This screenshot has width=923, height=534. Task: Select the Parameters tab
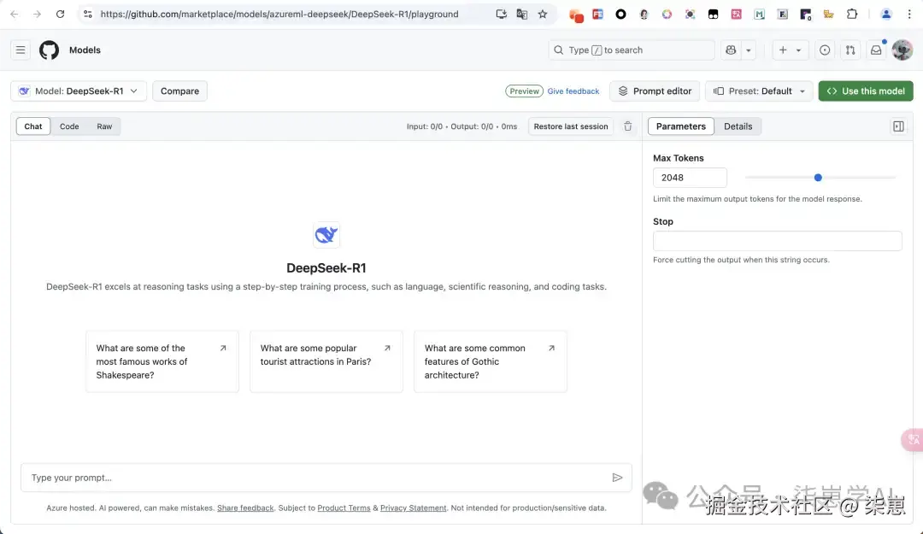[x=680, y=126]
